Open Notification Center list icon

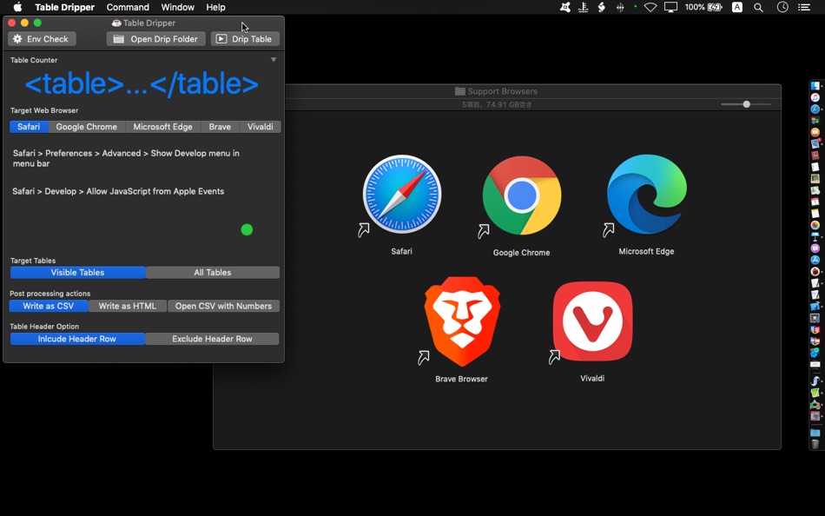(x=804, y=7)
